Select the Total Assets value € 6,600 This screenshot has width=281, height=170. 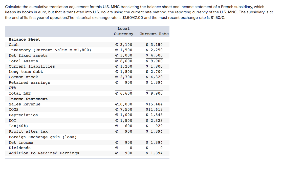tap(124, 61)
